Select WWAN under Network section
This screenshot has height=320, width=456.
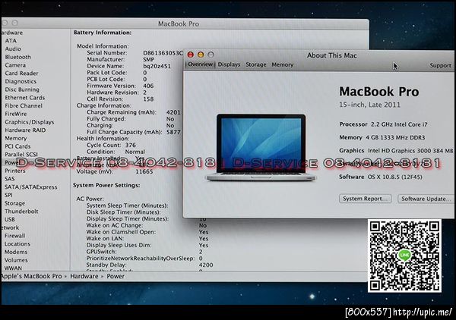[13, 268]
